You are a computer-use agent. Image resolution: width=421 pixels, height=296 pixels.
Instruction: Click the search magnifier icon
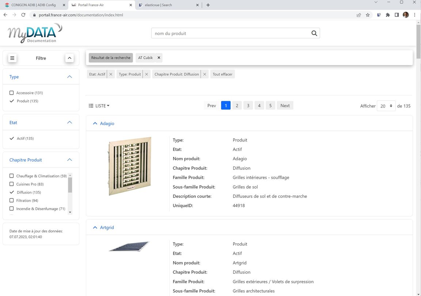pos(314,33)
